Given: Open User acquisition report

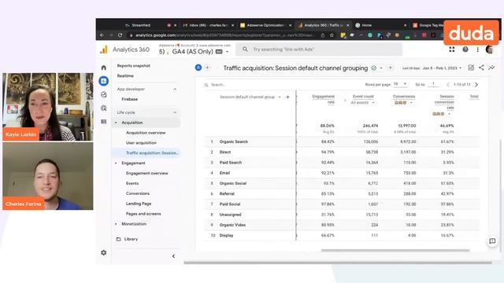Looking at the screenshot, I should [141, 143].
